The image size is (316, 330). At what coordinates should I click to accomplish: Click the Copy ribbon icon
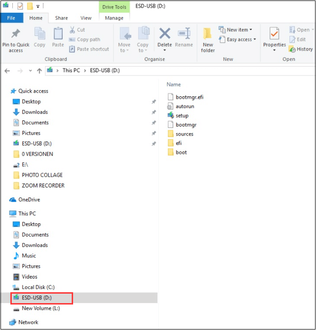40,34
